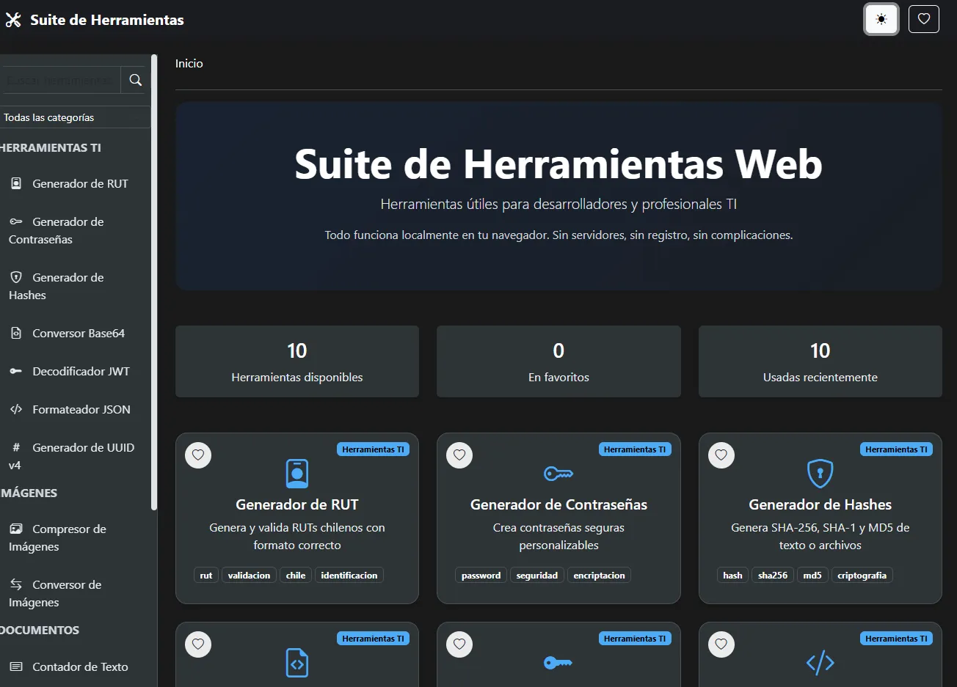Focus the tool search input field

60,80
